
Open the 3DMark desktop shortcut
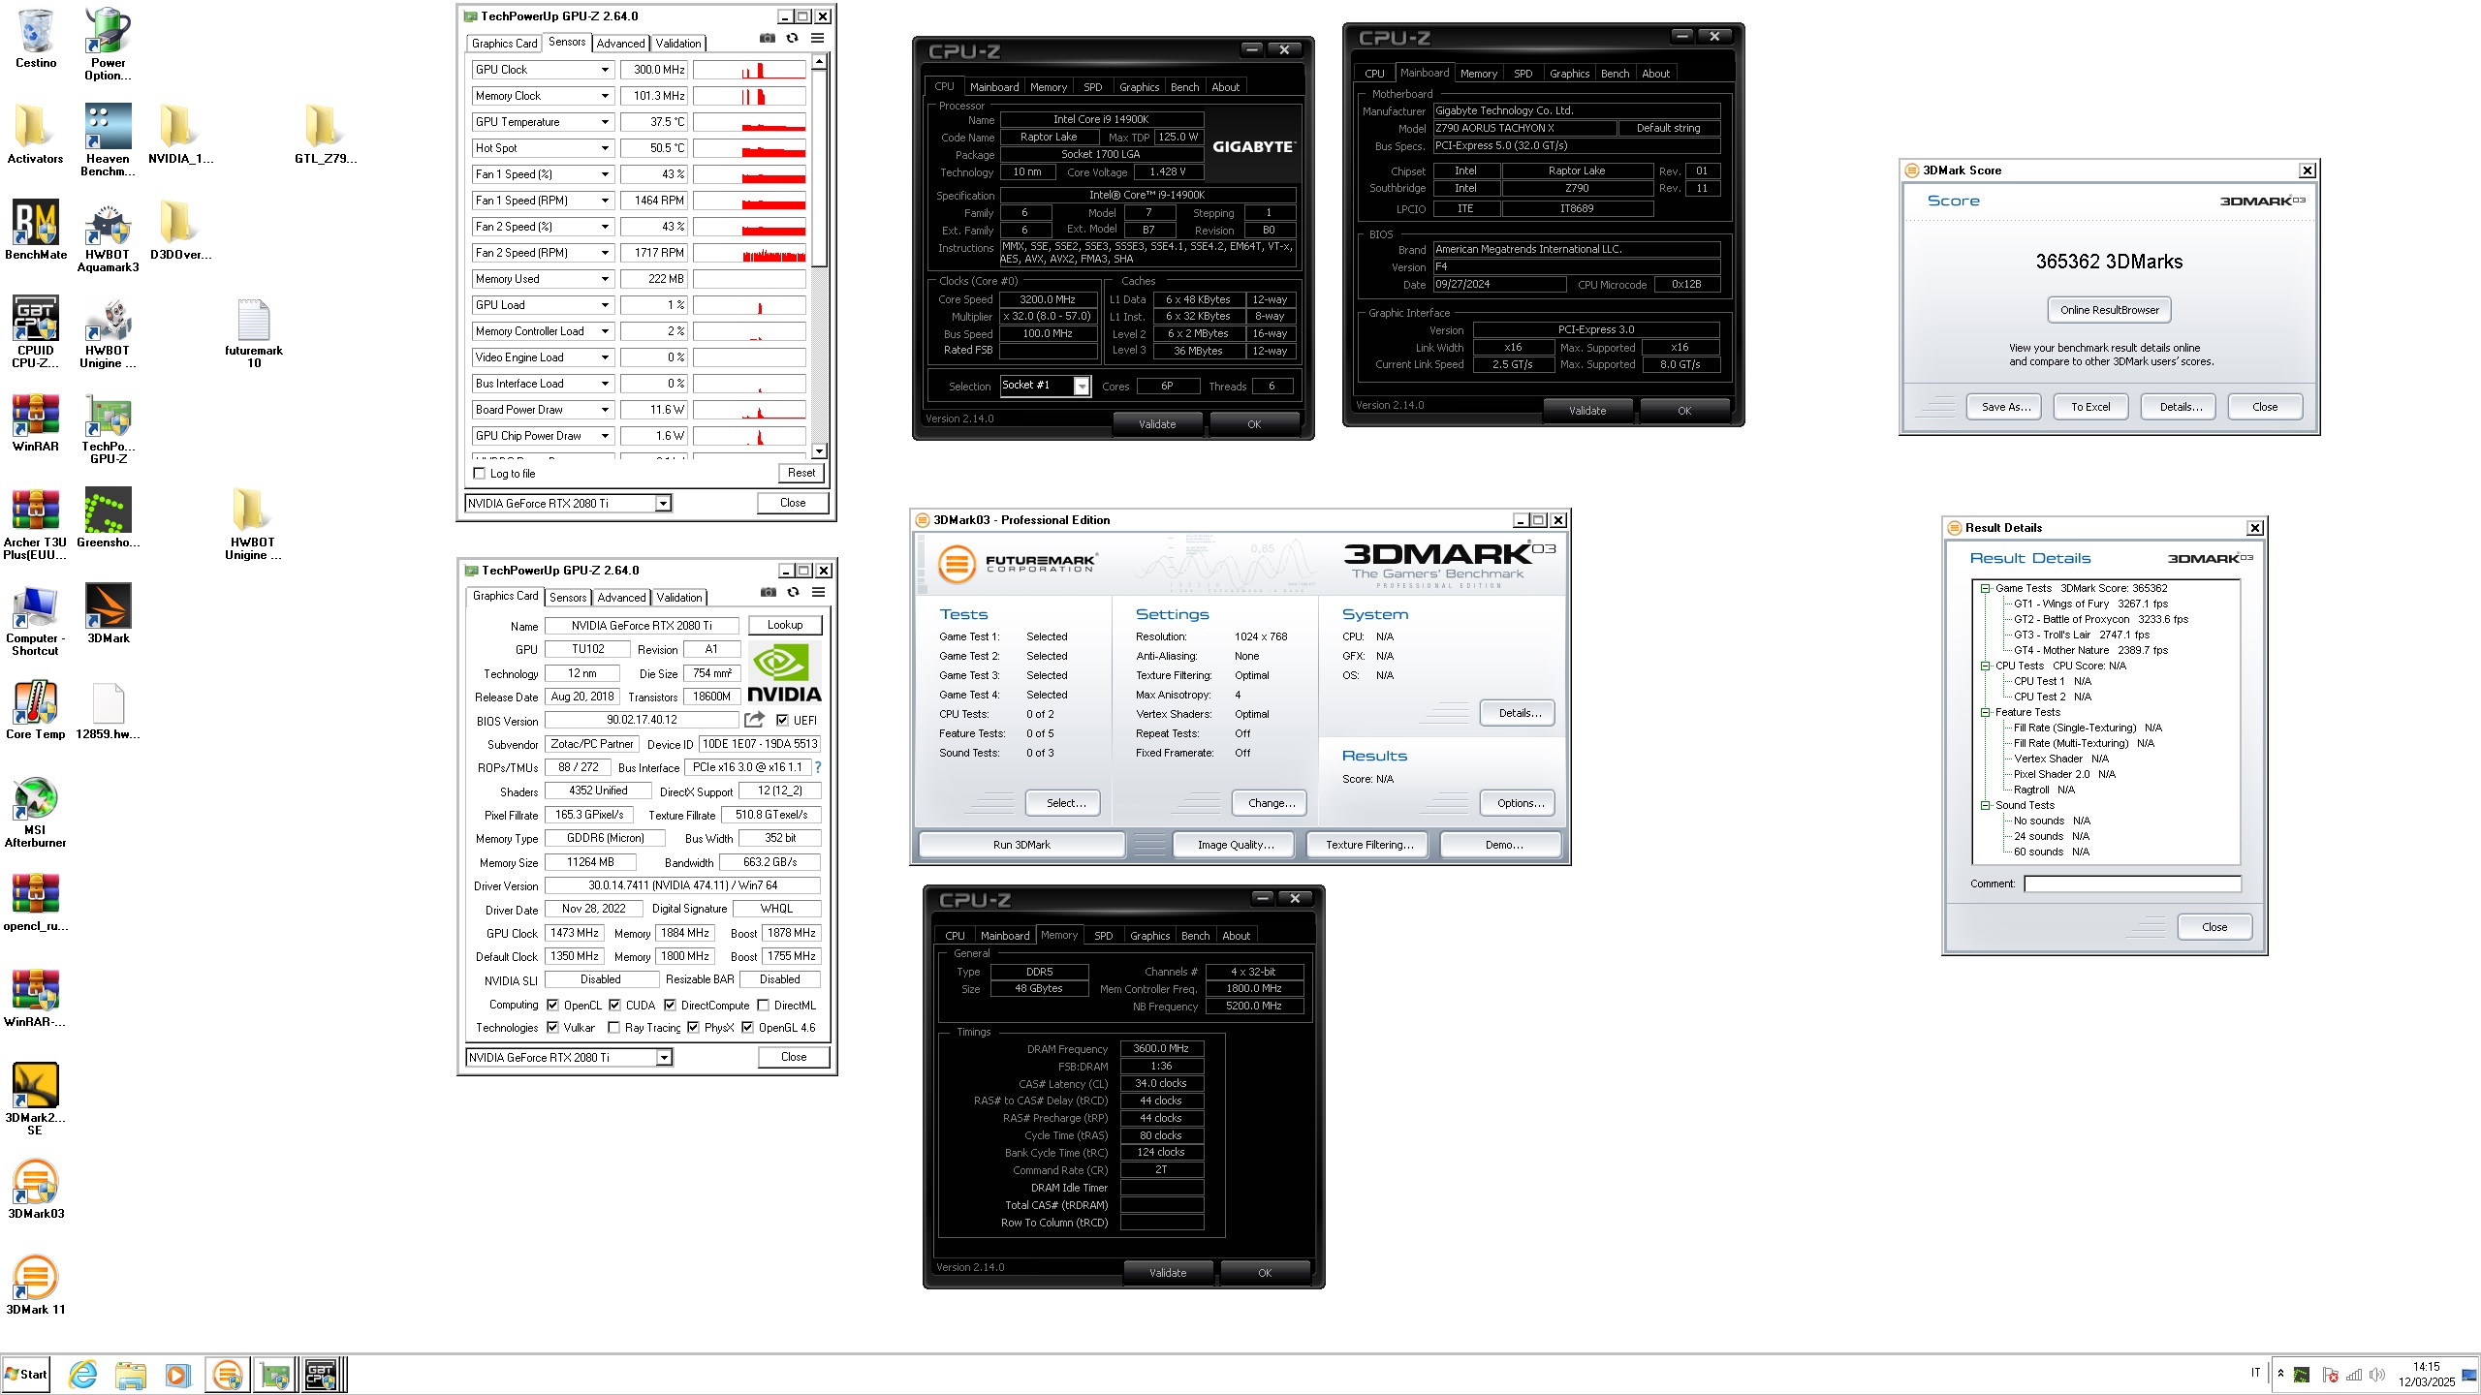pos(108,613)
